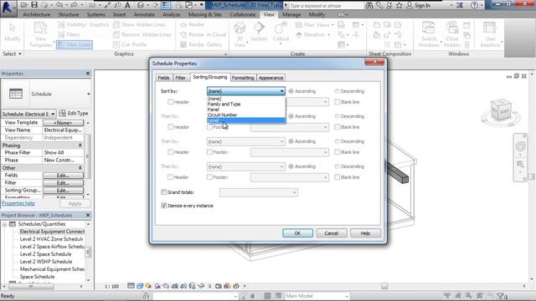Image resolution: width=536 pixels, height=301 pixels.
Task: Open Schedule: Electrical E type selector dropdown
Action: pyautogui.click(x=28, y=114)
